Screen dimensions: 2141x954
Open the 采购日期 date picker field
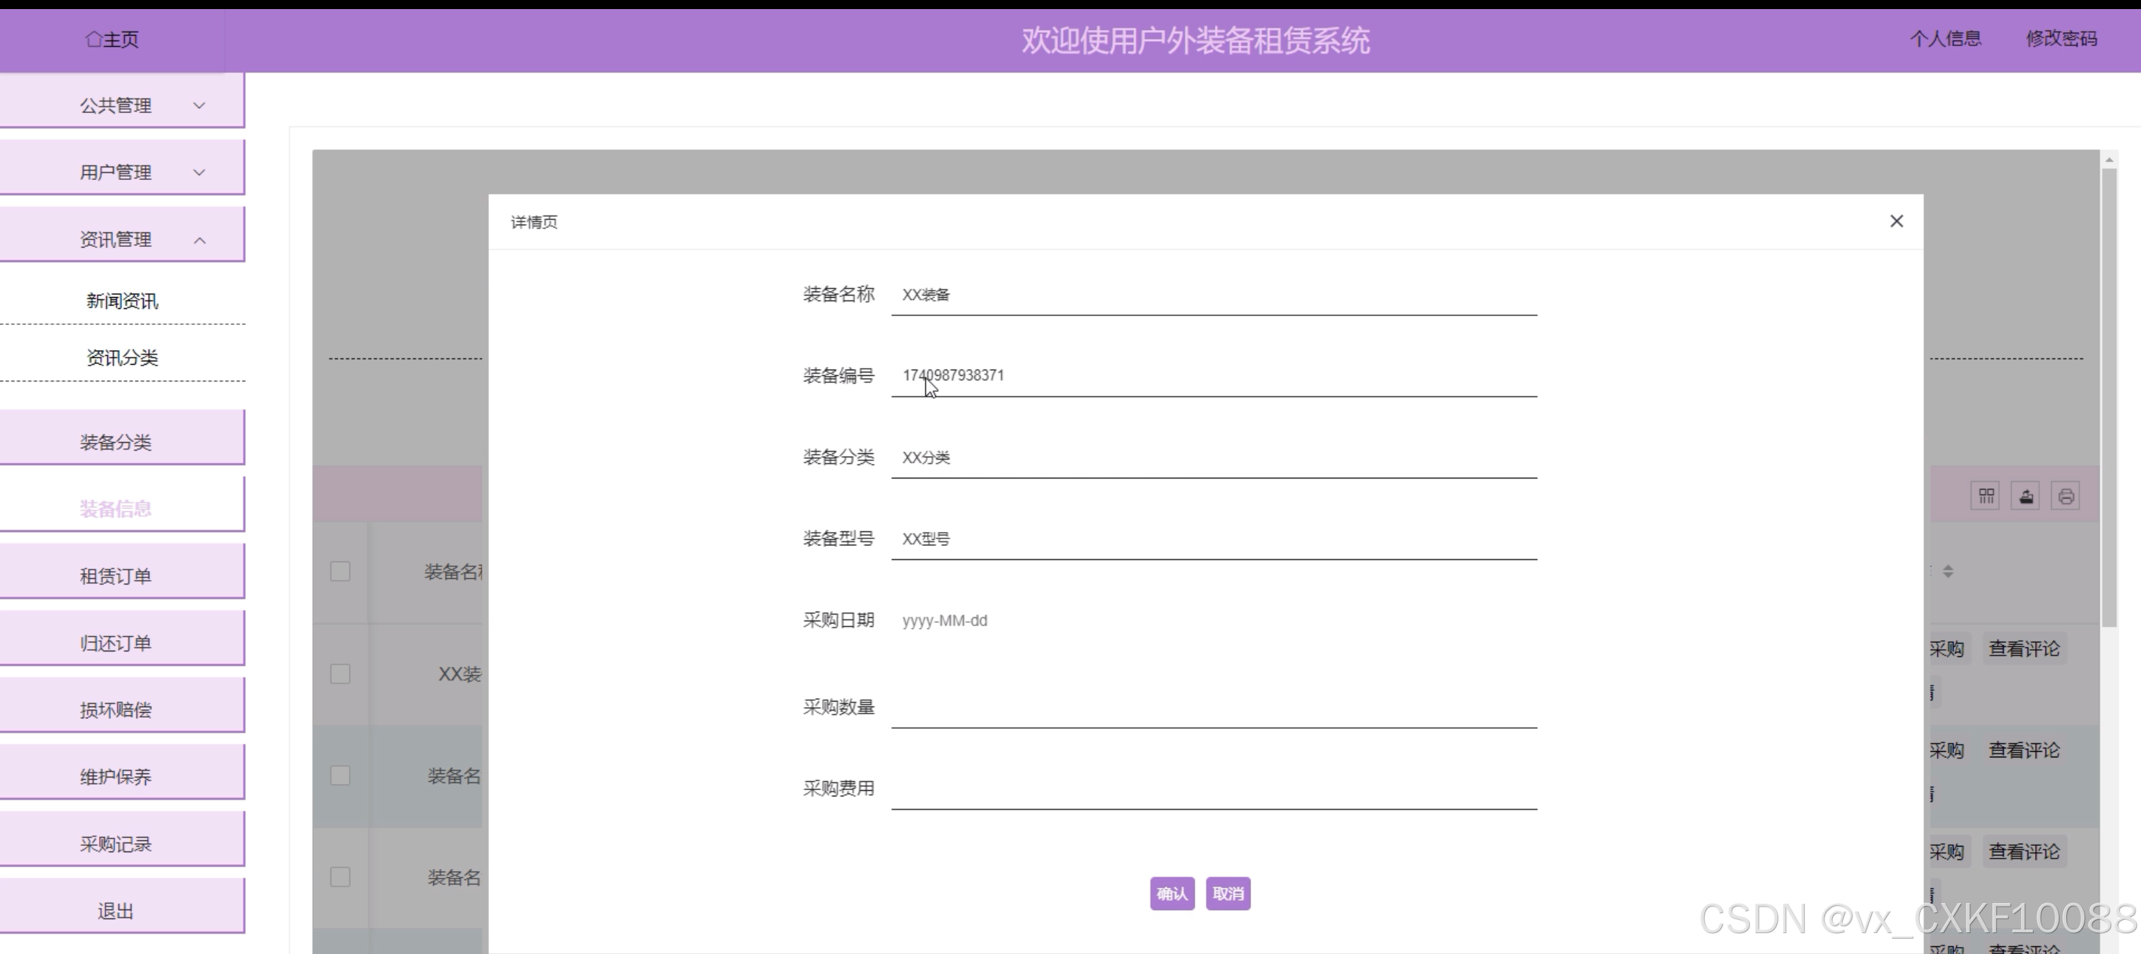pos(1214,621)
